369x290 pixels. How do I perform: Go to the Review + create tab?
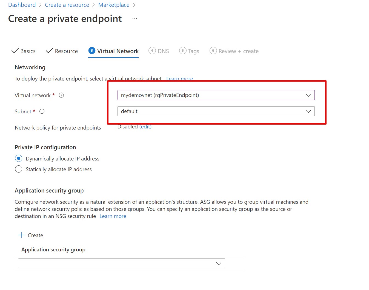click(x=238, y=51)
